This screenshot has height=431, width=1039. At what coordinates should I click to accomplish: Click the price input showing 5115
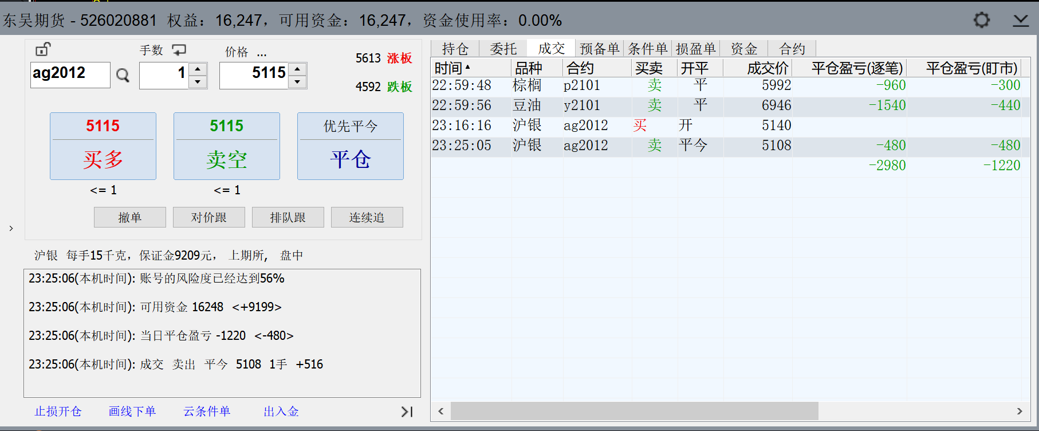click(x=254, y=75)
